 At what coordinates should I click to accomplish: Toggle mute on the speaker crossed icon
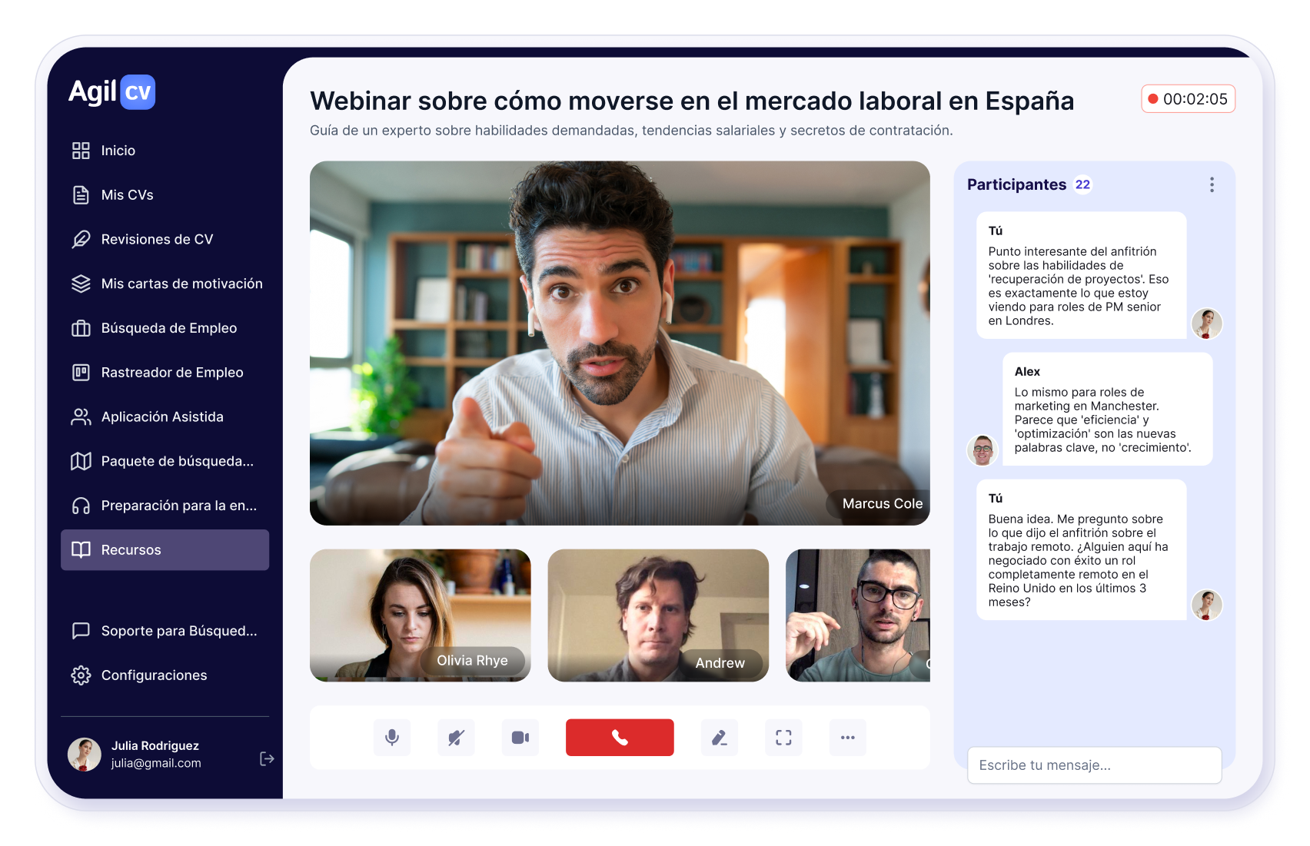click(x=456, y=737)
